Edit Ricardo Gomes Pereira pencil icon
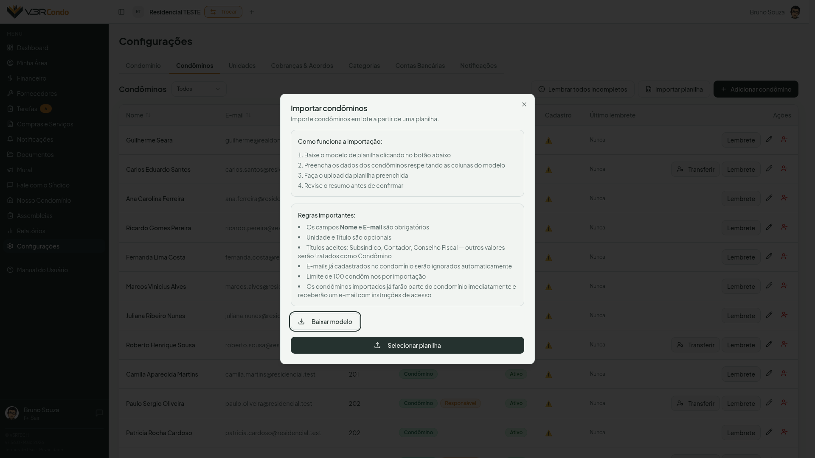Screen dimensions: 815x458 point(769,227)
